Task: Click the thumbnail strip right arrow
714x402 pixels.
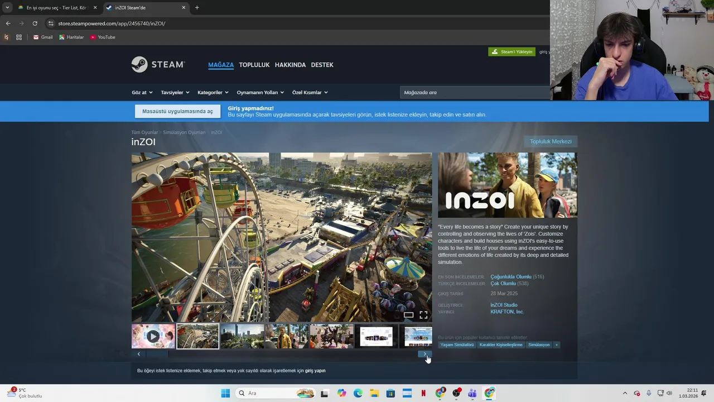Action: pos(425,354)
